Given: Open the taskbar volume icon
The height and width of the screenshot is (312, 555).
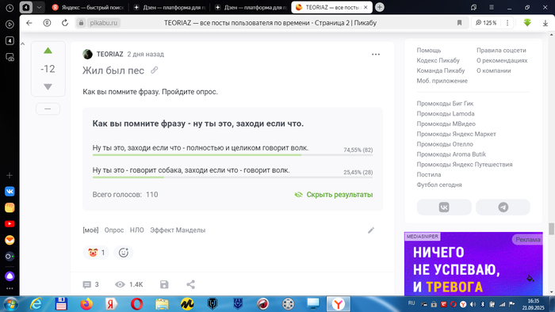Looking at the screenshot, I should (x=473, y=304).
